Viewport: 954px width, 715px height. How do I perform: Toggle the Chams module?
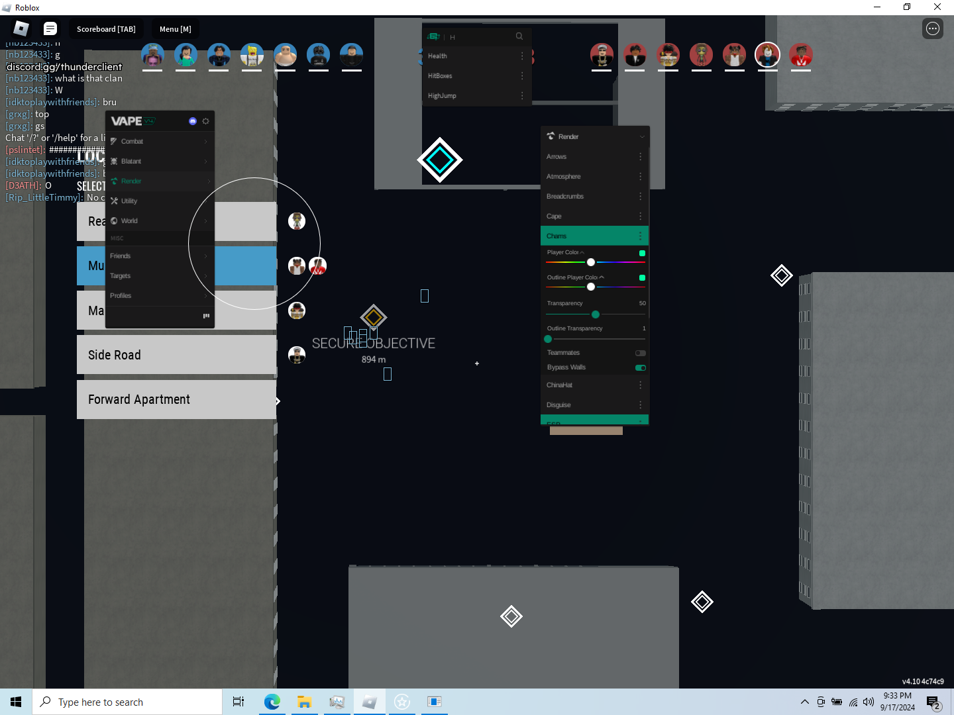(594, 236)
